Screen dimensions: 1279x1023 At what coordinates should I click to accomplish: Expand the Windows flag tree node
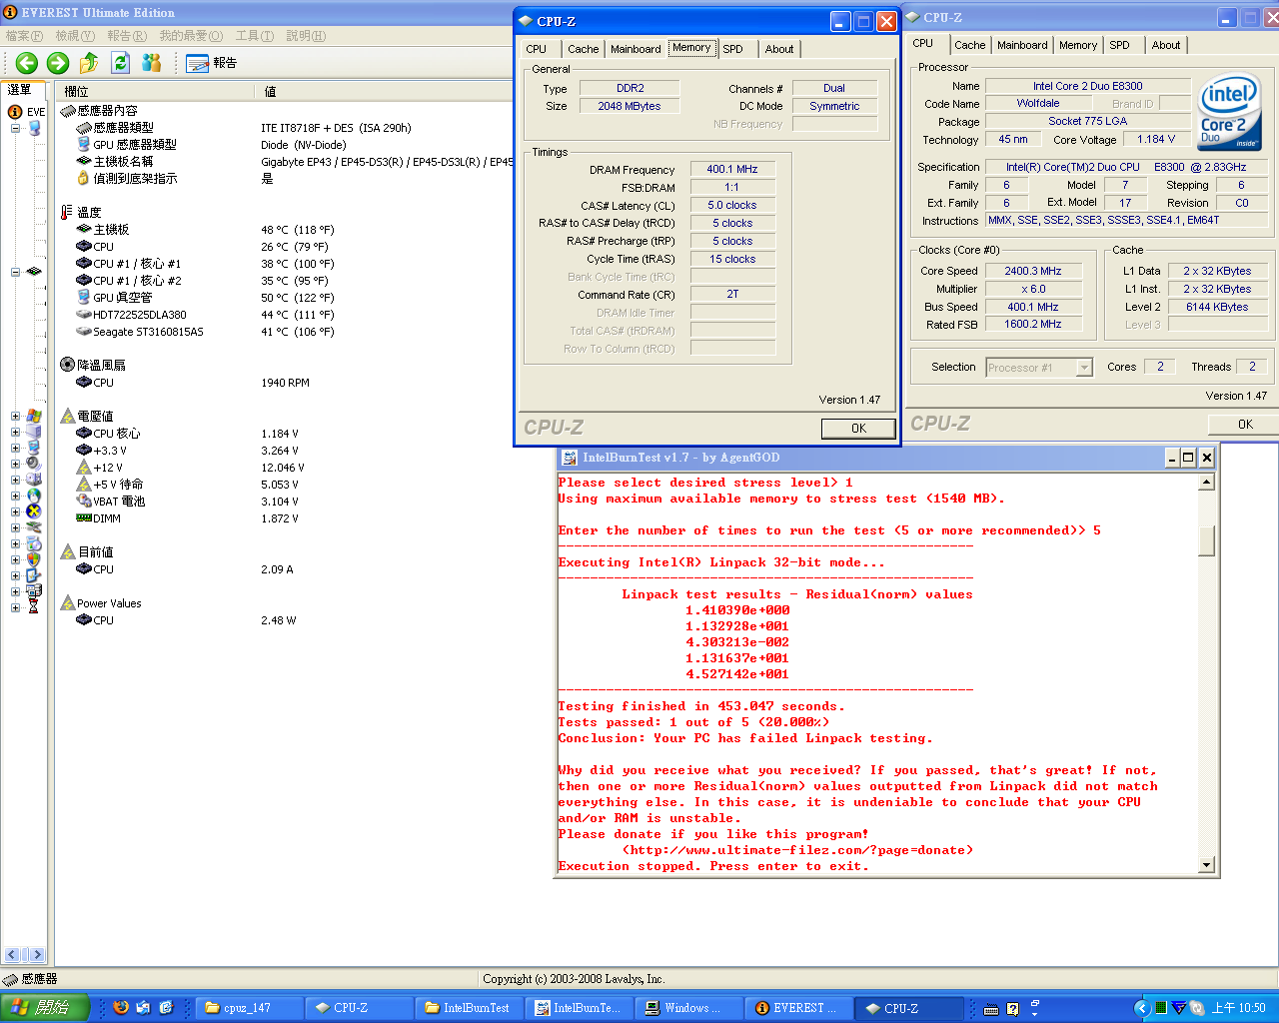[15, 416]
